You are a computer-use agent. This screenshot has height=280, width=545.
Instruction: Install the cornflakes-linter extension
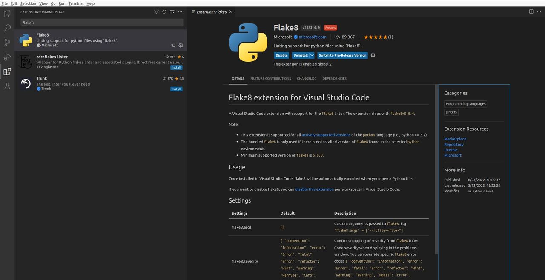point(176,68)
